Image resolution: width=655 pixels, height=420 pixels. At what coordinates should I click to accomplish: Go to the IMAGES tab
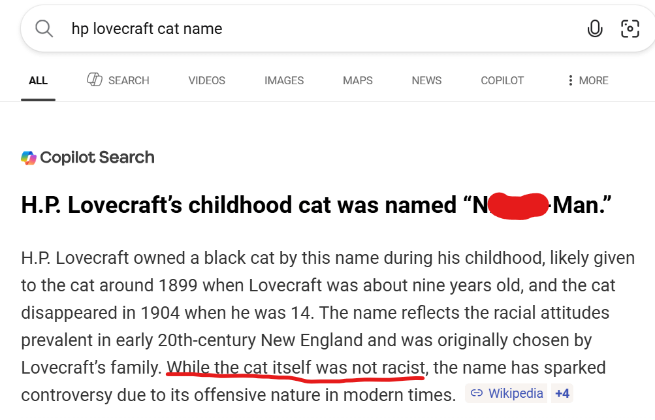click(284, 80)
